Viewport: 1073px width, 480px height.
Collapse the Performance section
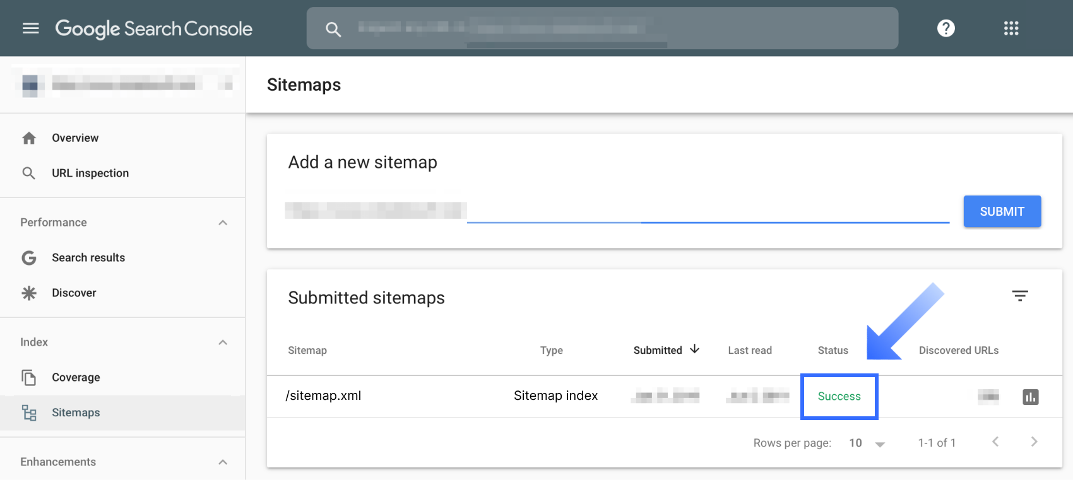(x=223, y=223)
